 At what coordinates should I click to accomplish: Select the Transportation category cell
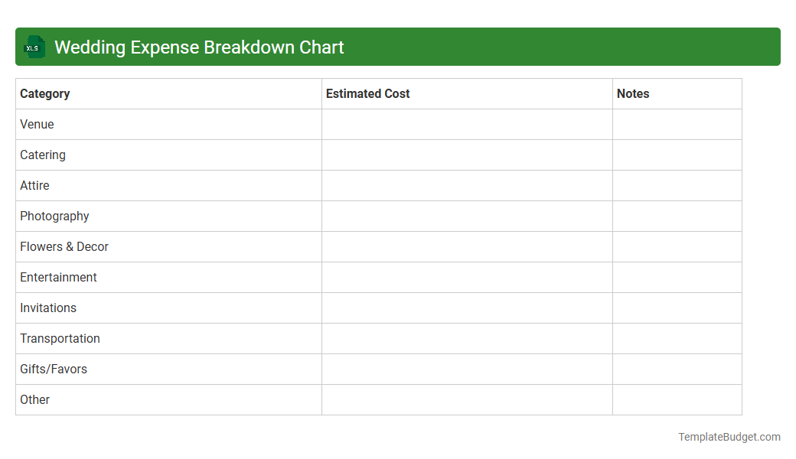(60, 338)
